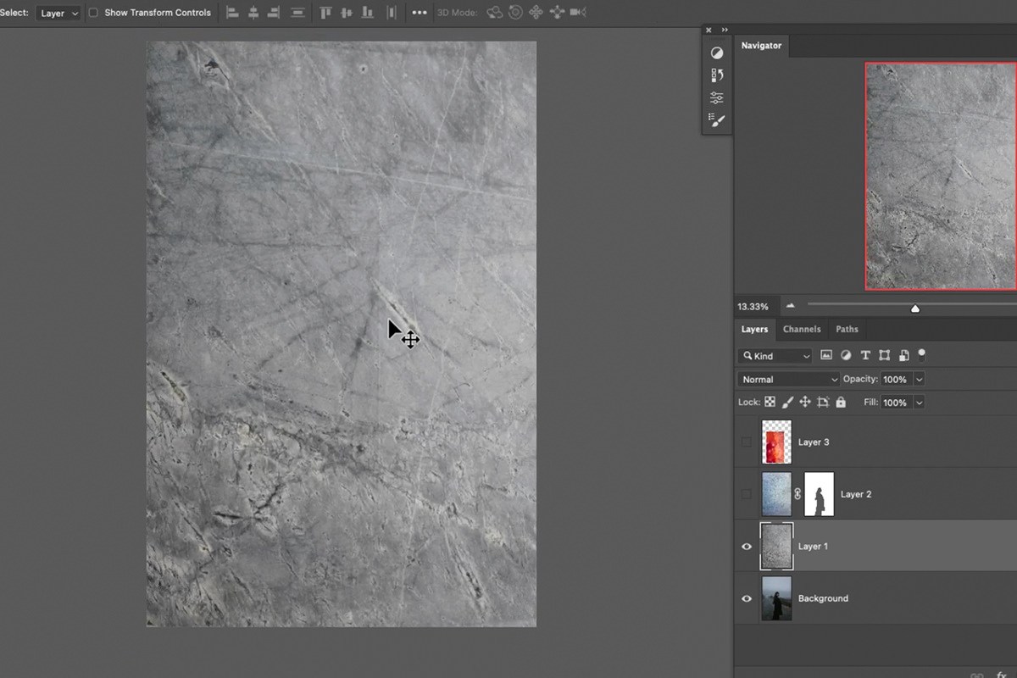
Task: Align top edges in options bar
Action: (x=325, y=13)
